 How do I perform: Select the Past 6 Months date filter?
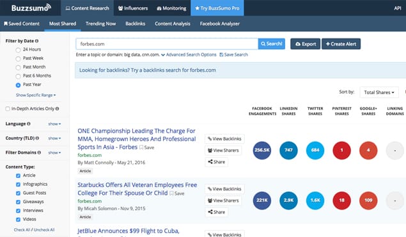point(18,76)
